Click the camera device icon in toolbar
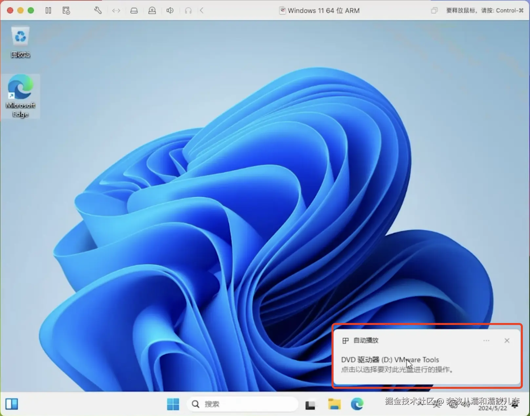530x416 pixels. click(152, 10)
